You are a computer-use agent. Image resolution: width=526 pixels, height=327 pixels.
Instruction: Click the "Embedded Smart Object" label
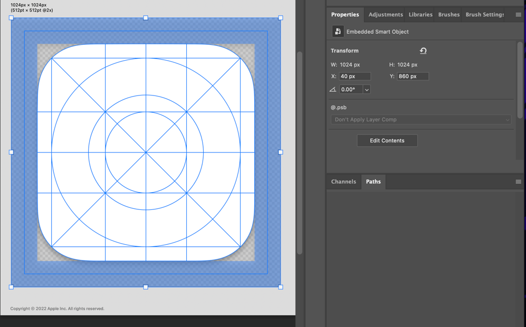click(377, 32)
